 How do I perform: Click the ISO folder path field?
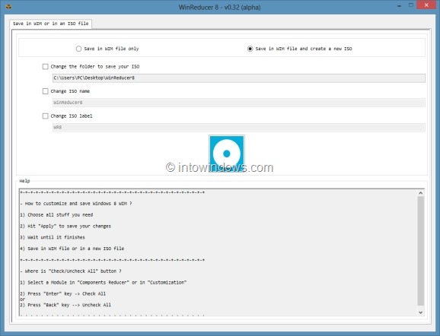pyautogui.click(x=239, y=78)
